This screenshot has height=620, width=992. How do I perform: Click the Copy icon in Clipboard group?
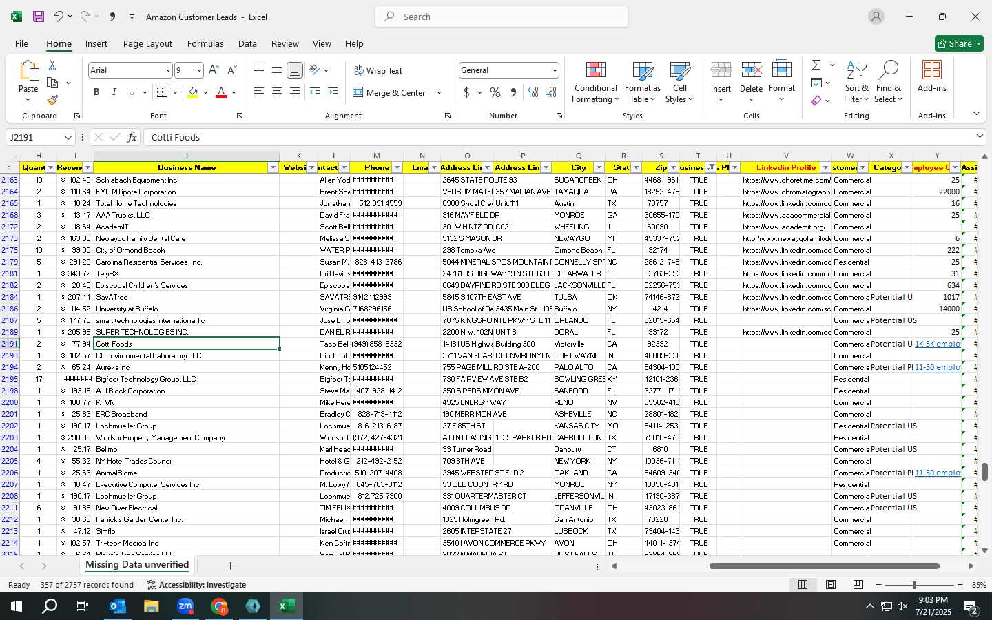click(x=52, y=83)
